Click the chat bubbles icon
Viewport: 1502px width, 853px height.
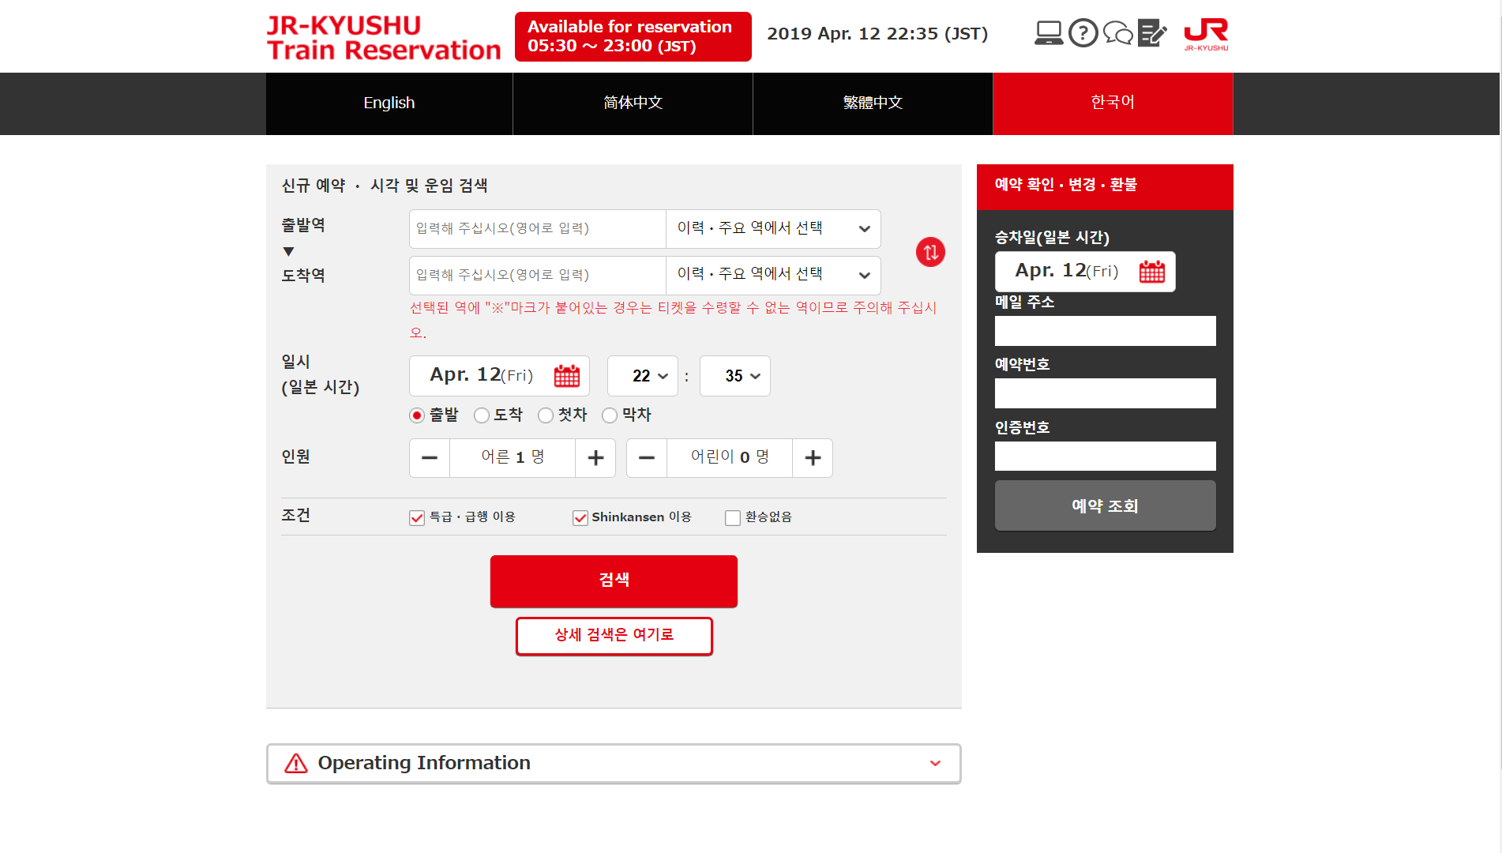coord(1117,33)
